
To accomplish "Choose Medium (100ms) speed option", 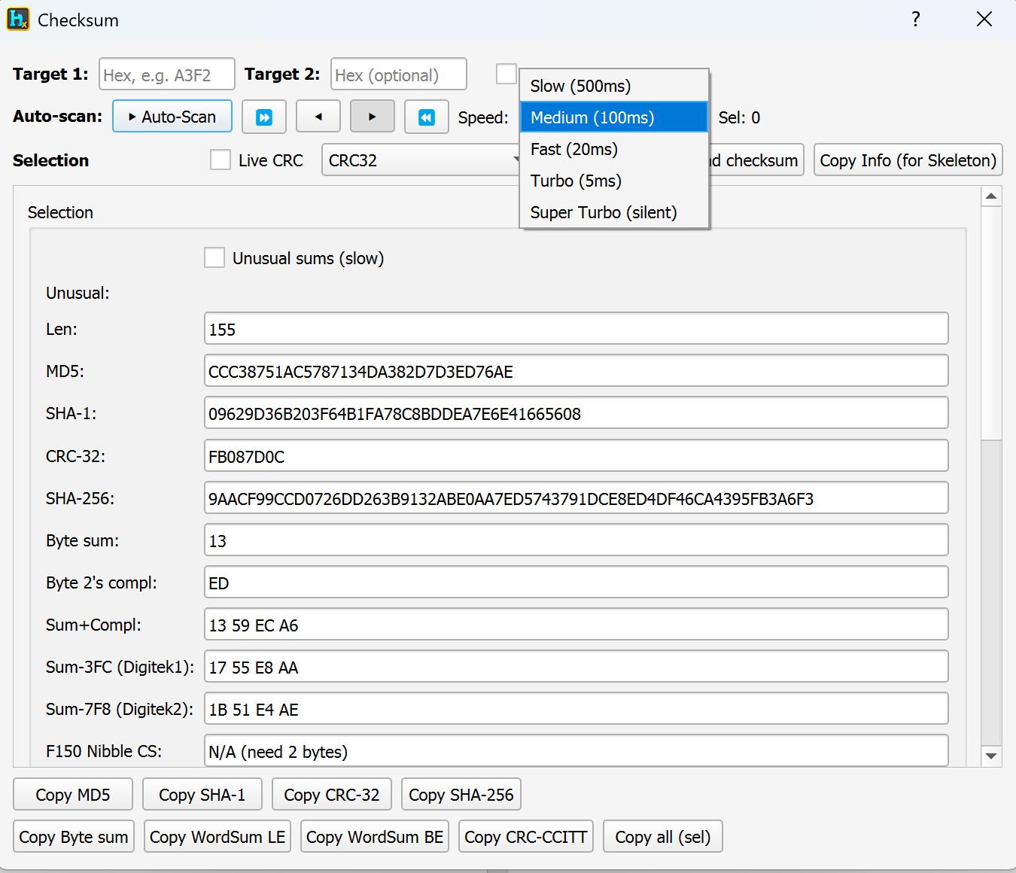I will [614, 117].
